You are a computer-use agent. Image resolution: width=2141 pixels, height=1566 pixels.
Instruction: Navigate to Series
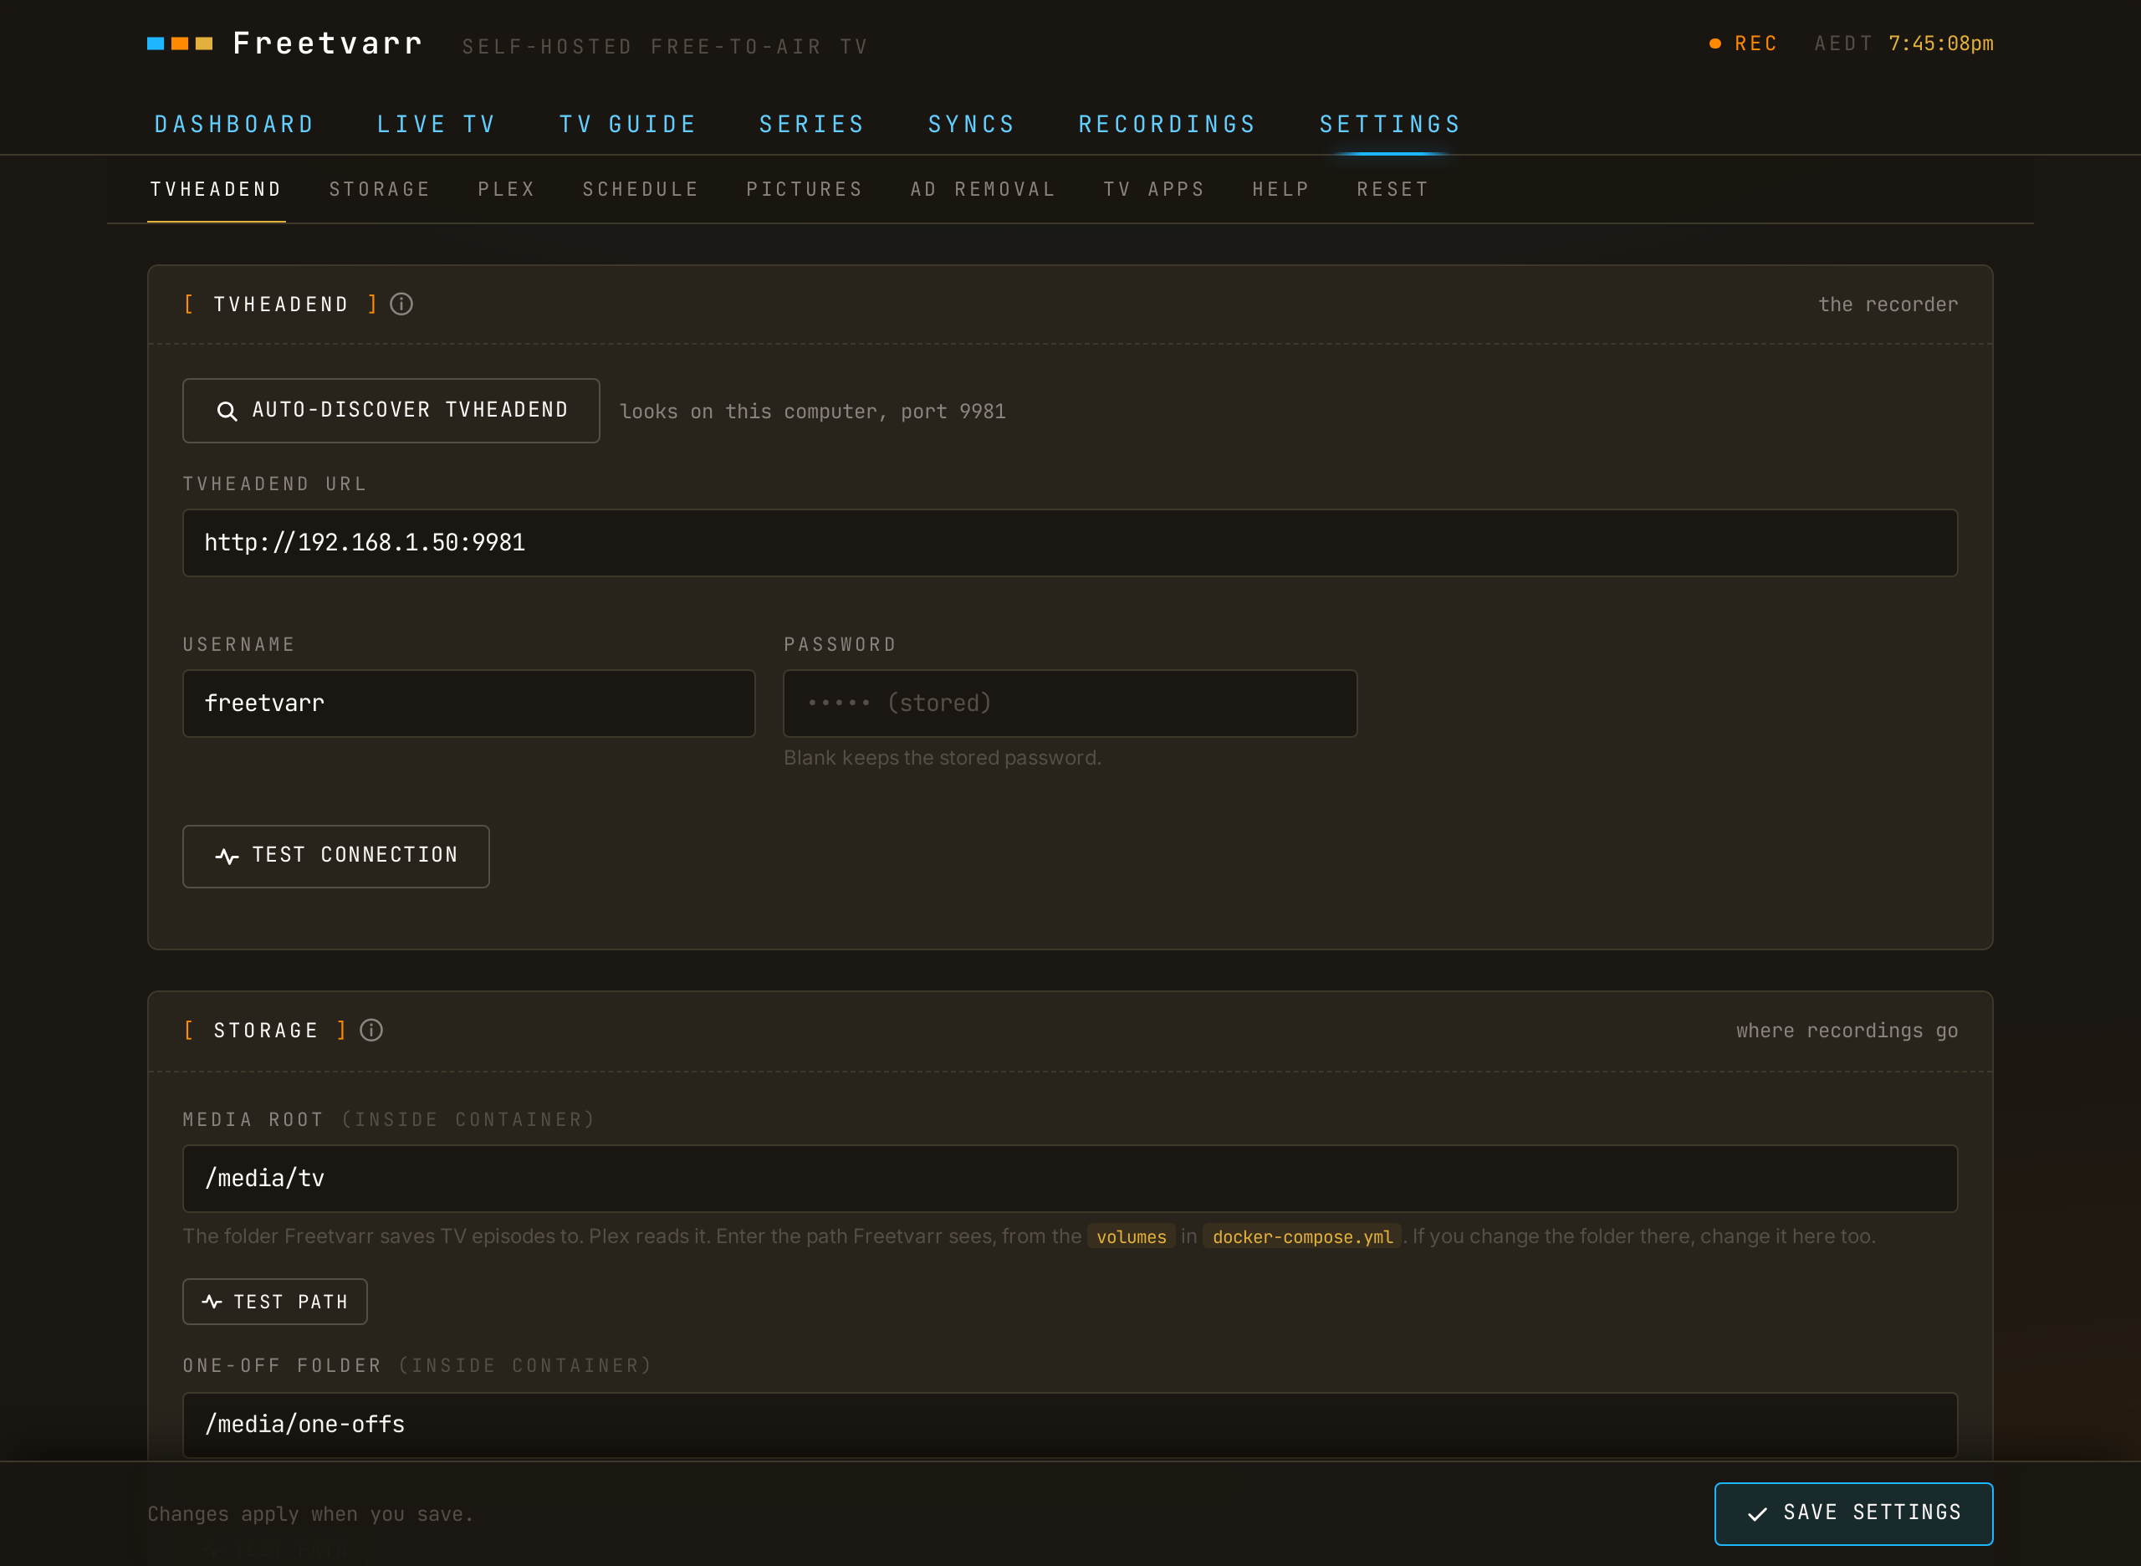[812, 124]
